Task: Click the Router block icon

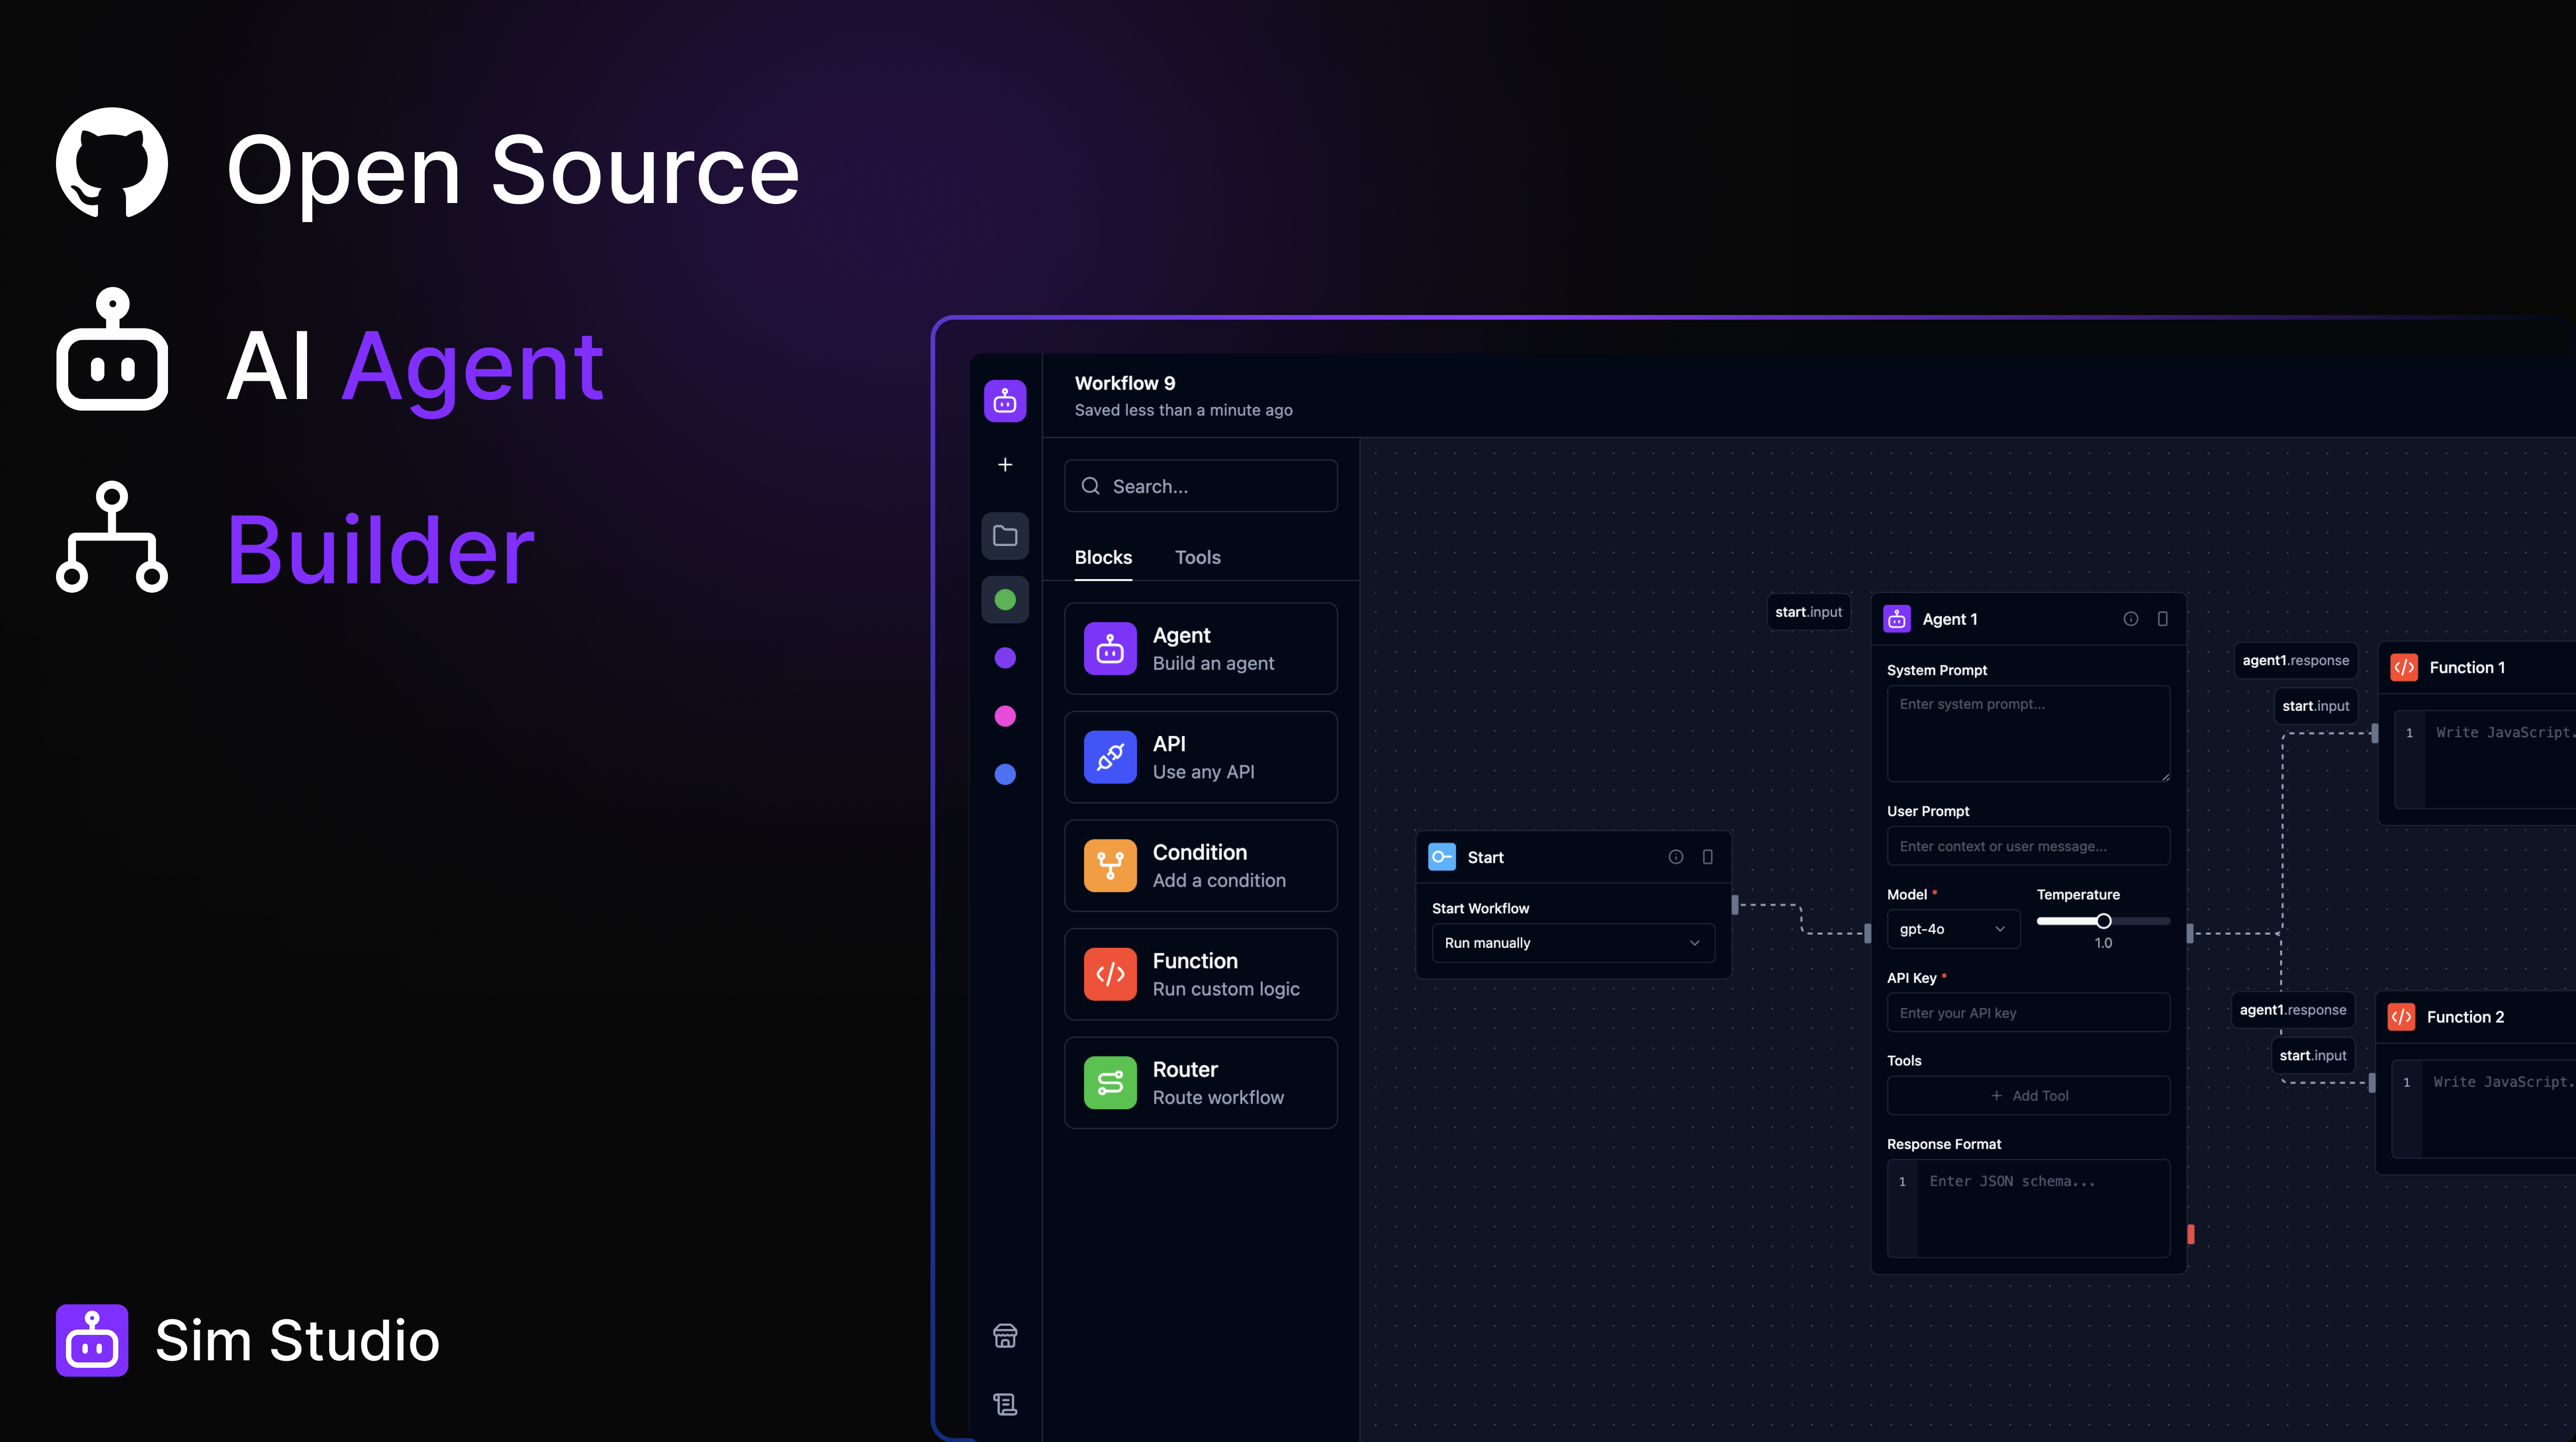Action: pyautogui.click(x=1110, y=1083)
